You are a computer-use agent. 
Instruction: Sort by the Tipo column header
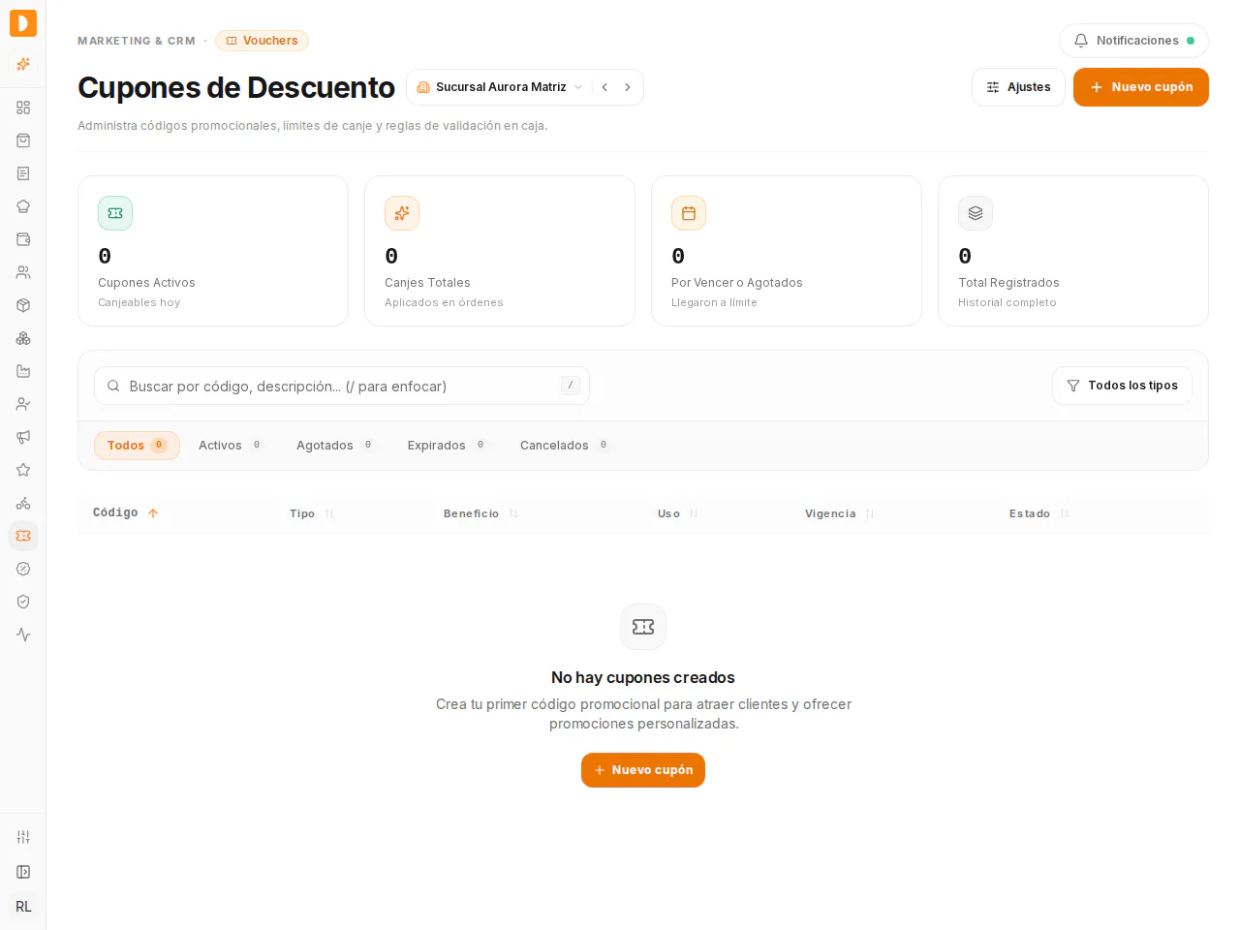(312, 513)
